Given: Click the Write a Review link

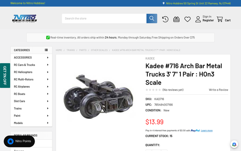Looking at the screenshot, I should [x=219, y=90].
